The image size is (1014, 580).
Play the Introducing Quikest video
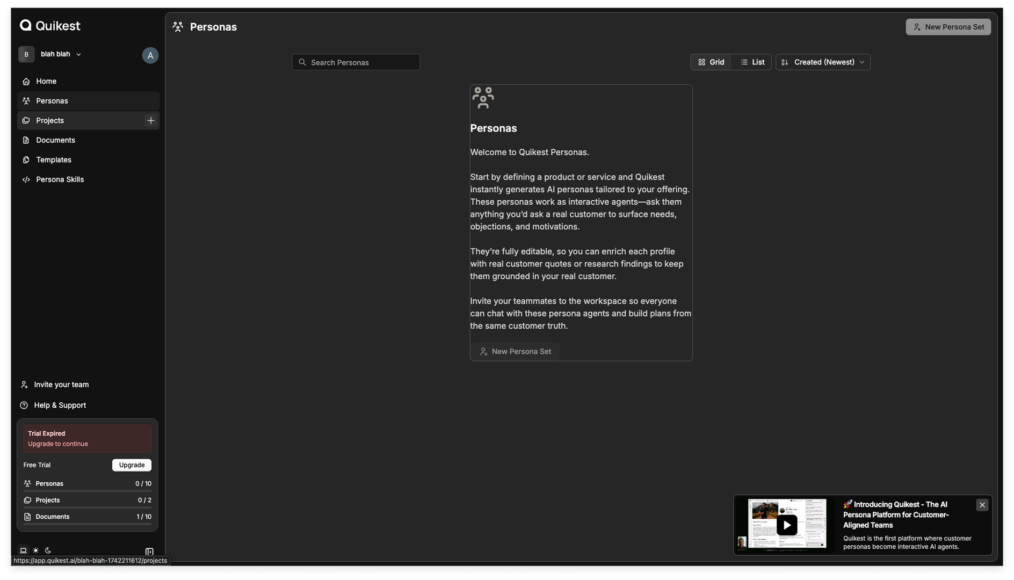point(787,525)
